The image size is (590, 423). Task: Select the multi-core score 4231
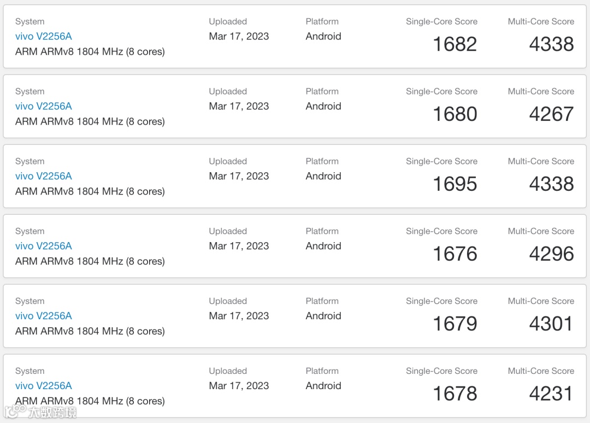[551, 394]
